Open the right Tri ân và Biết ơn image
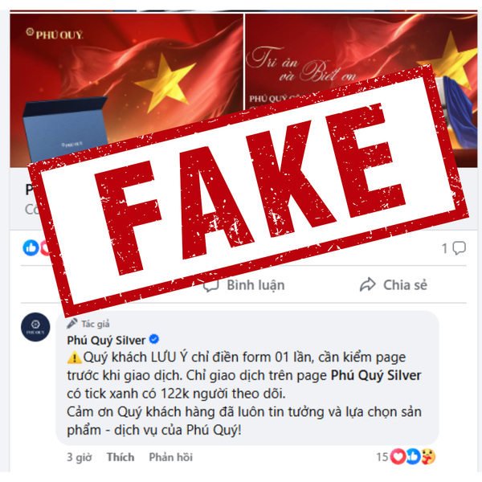Image resolution: width=482 pixels, height=482 pixels. click(x=361, y=90)
